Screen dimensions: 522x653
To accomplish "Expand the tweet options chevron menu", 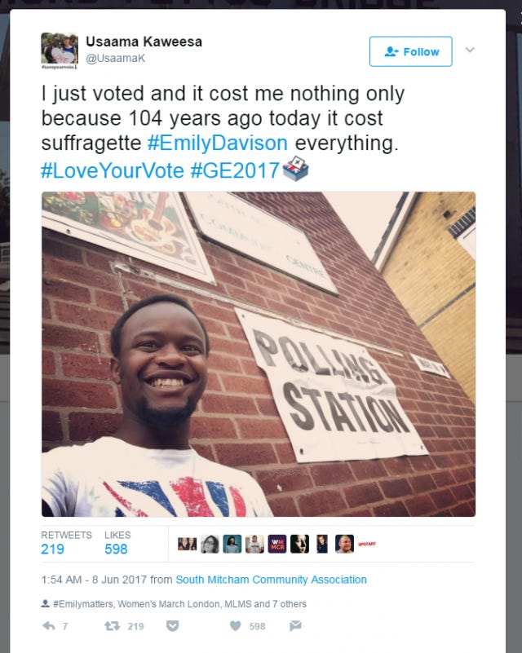I will click(470, 50).
